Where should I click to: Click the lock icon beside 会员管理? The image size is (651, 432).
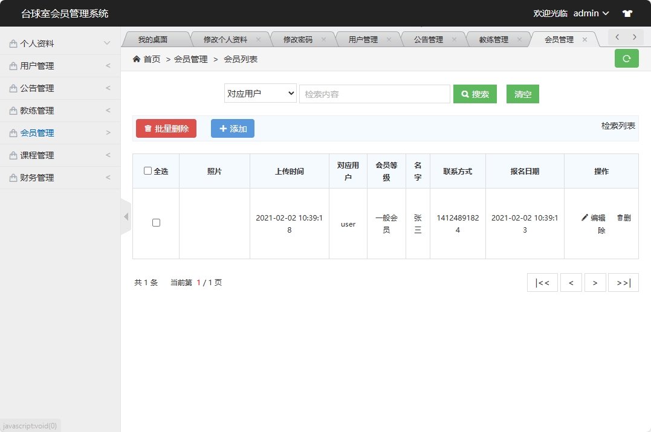[x=13, y=132]
